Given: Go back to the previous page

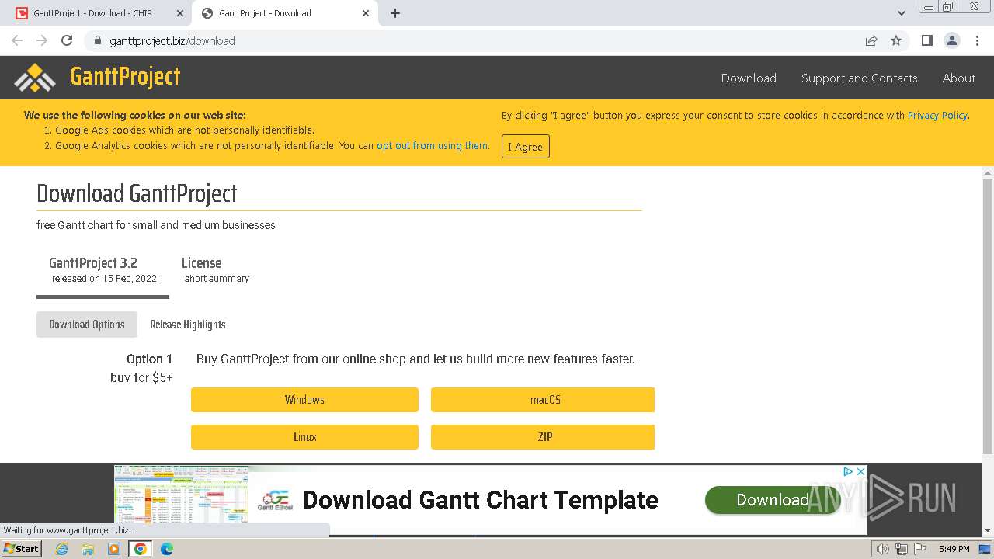Looking at the screenshot, I should pyautogui.click(x=17, y=40).
